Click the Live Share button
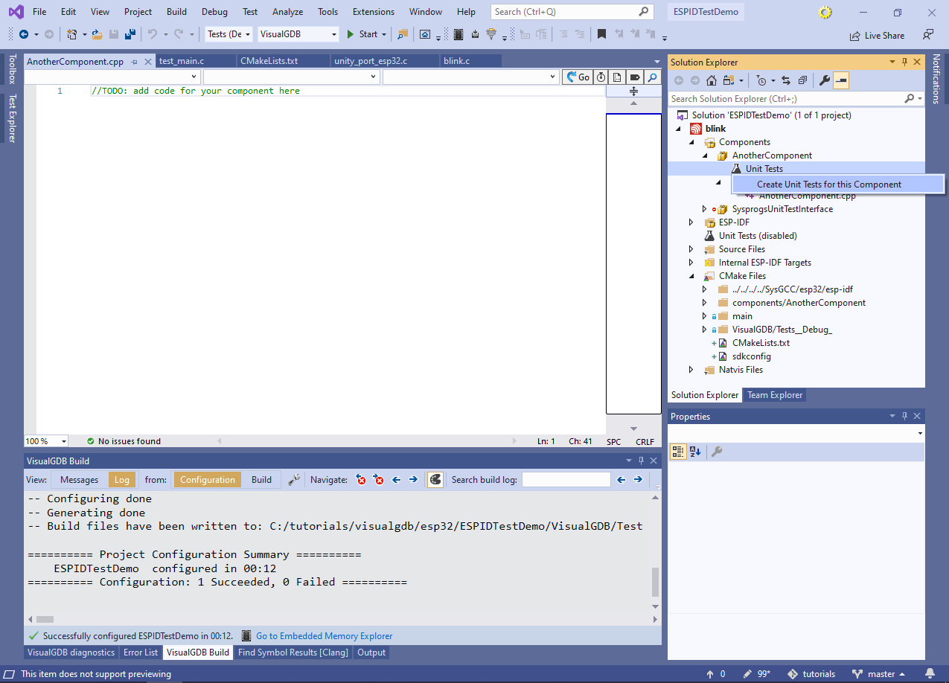The height and width of the screenshot is (683, 949). tap(877, 35)
